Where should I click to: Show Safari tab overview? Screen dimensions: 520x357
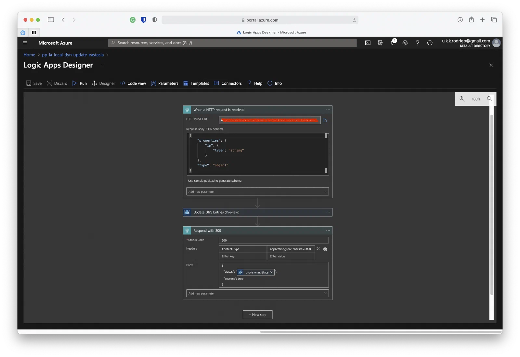(x=494, y=20)
